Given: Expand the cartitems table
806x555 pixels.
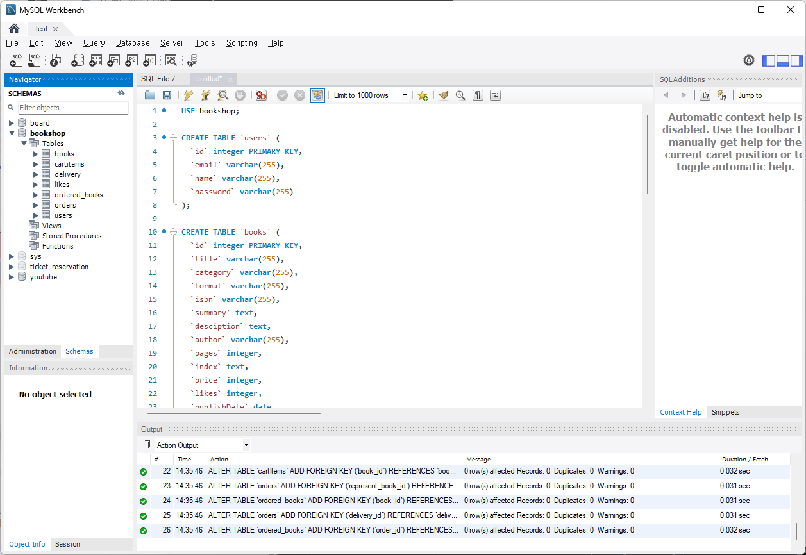Looking at the screenshot, I should point(36,164).
